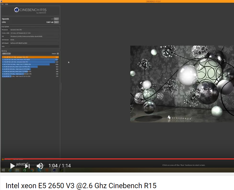Select rank 3 Genuine Intel CPU 2.20 GHz row

pos(30,62)
